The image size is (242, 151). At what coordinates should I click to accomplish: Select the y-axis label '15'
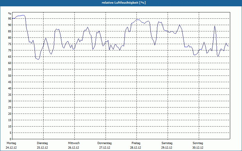[x=10, y=120]
